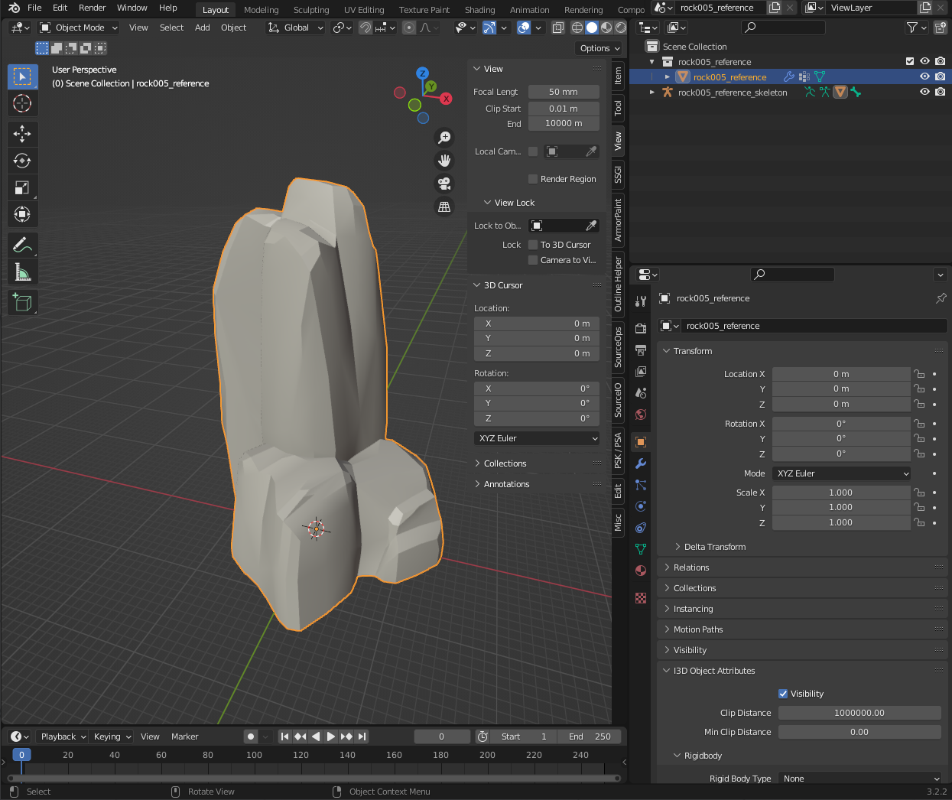The width and height of the screenshot is (952, 800).
Task: Open the Render menu
Action: coord(92,8)
